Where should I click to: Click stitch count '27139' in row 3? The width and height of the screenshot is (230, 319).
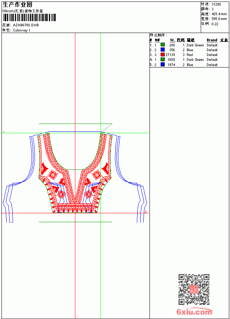170,55
